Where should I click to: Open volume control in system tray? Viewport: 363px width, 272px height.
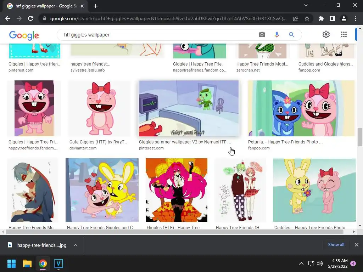tap(320, 263)
